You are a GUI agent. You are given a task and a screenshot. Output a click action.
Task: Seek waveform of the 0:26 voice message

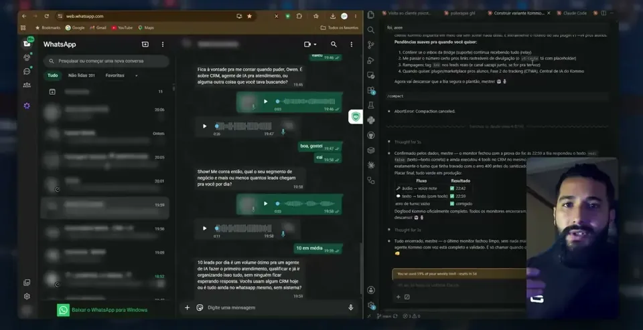244,126
